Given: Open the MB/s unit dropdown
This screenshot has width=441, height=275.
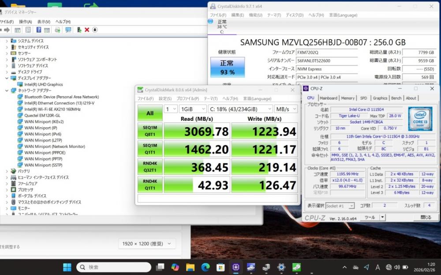Looking at the screenshot, I should [285, 109].
